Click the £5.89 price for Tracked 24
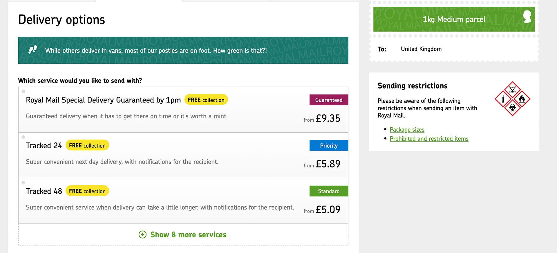The height and width of the screenshot is (253, 557). [x=328, y=164]
